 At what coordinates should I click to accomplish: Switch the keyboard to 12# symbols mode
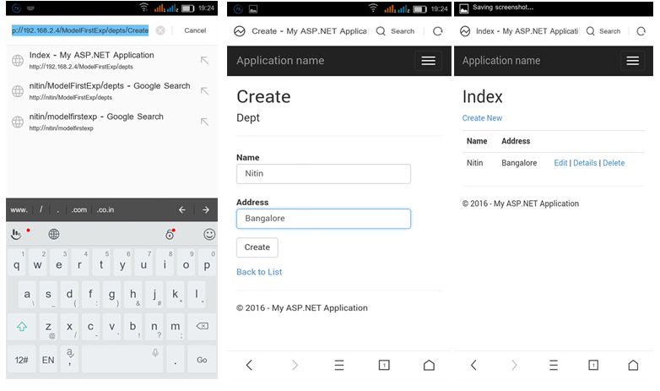pos(21,360)
